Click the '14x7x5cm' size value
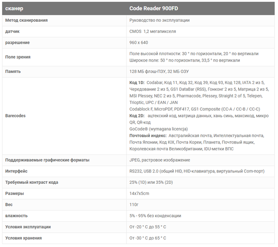Screen dimensions: 278x247 coord(139,193)
